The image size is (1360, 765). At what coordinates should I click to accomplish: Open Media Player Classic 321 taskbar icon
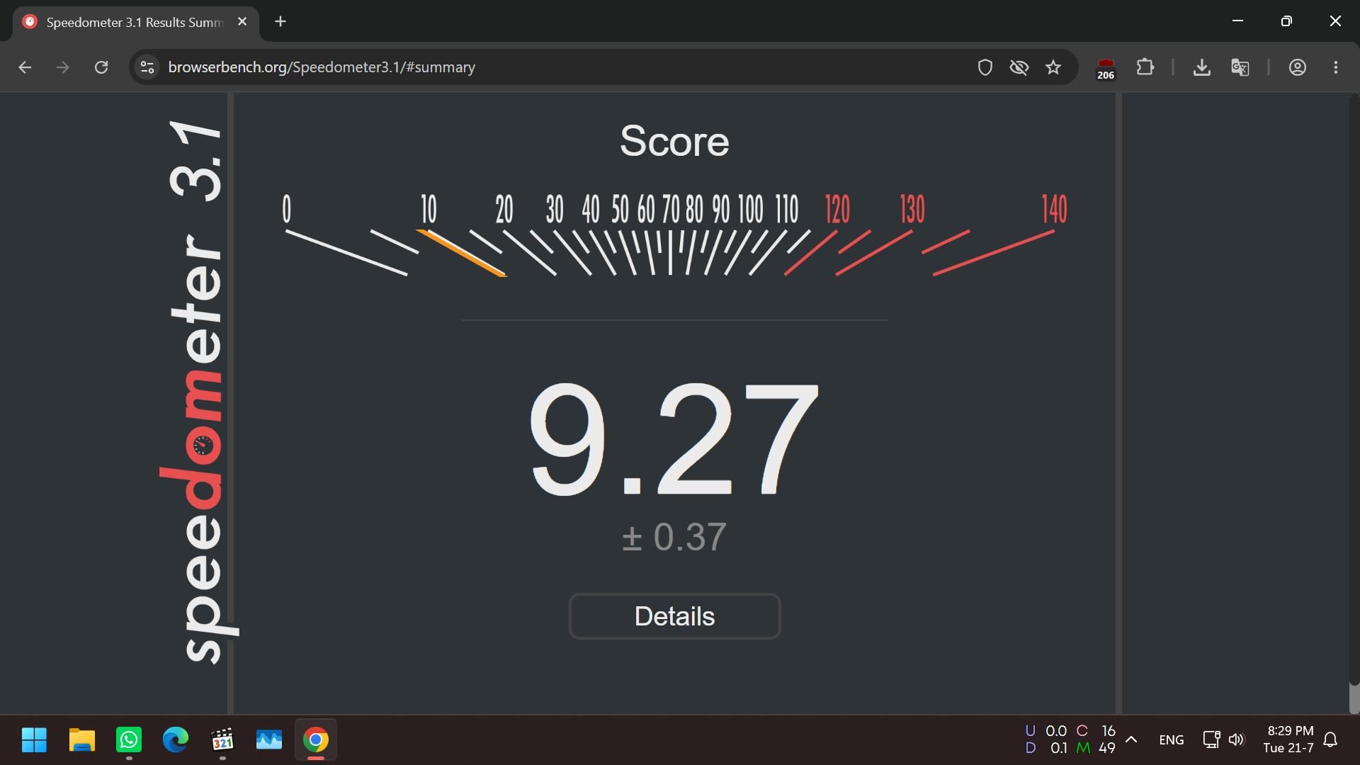point(222,740)
